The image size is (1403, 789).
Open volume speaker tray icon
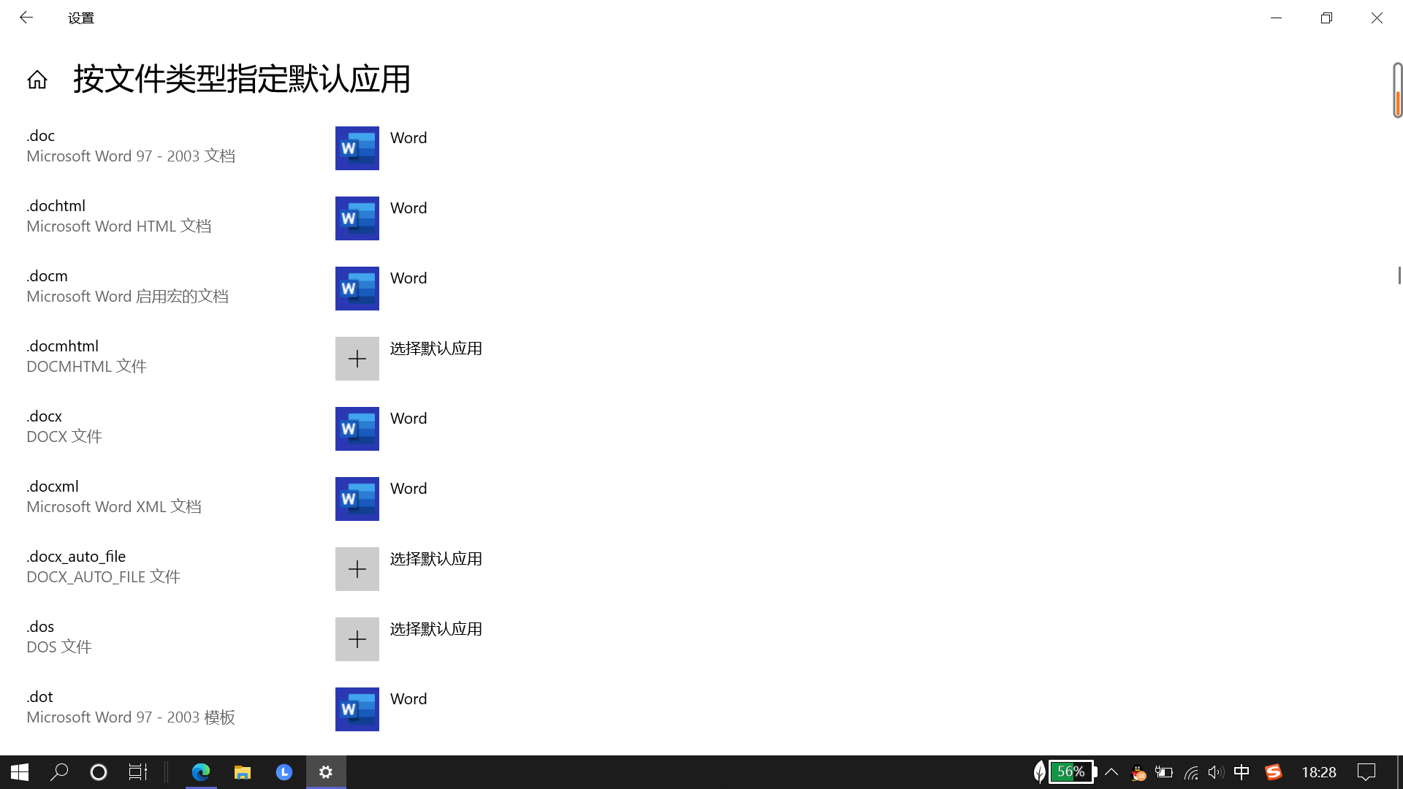(x=1216, y=772)
